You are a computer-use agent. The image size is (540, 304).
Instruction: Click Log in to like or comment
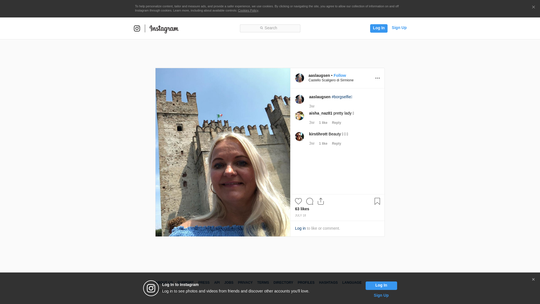[x=300, y=228]
